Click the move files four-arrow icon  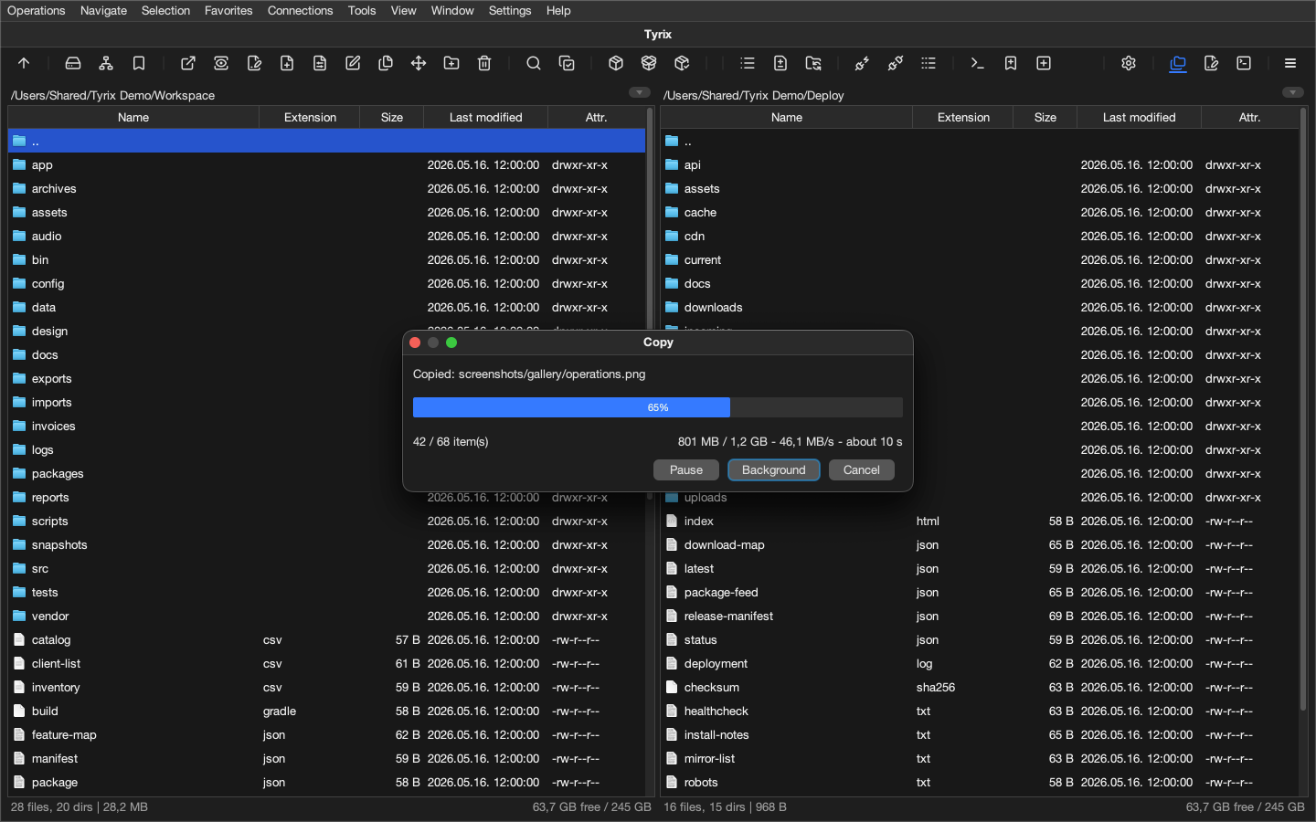(x=419, y=63)
